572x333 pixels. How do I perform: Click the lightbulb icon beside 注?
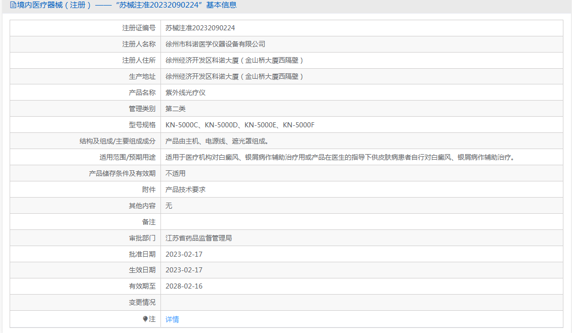(x=145, y=319)
